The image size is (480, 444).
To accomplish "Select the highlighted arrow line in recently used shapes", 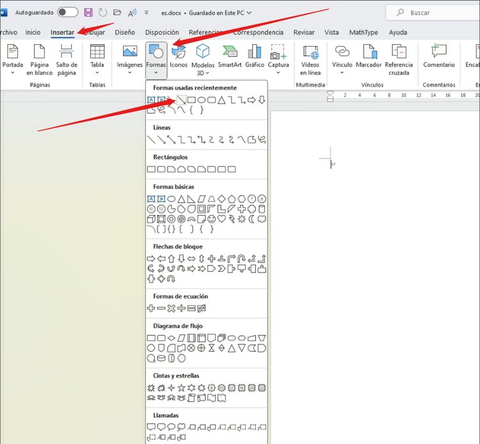I will click(x=181, y=100).
